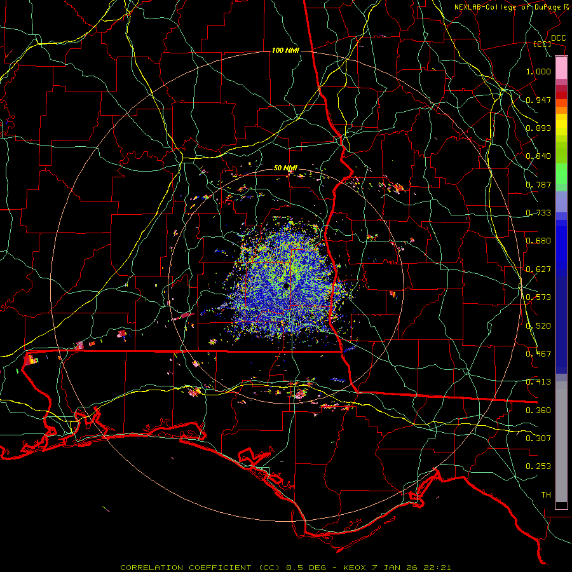572x572 pixels.
Task: Pick the pink band at top of color scale
Action: (561, 67)
